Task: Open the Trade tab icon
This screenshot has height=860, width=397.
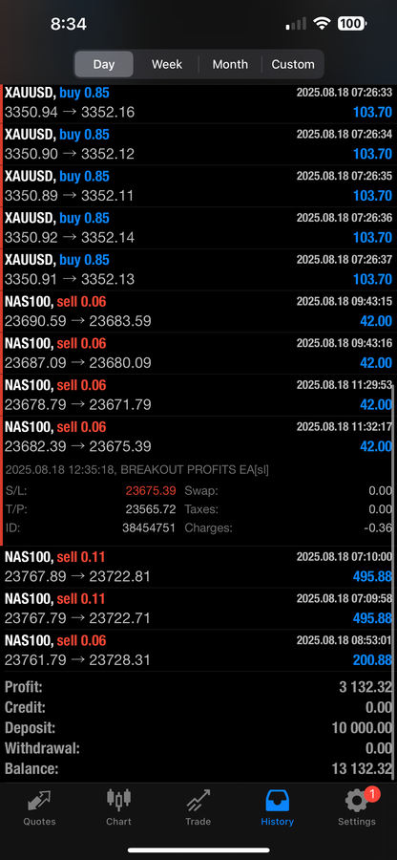Action: click(x=198, y=800)
